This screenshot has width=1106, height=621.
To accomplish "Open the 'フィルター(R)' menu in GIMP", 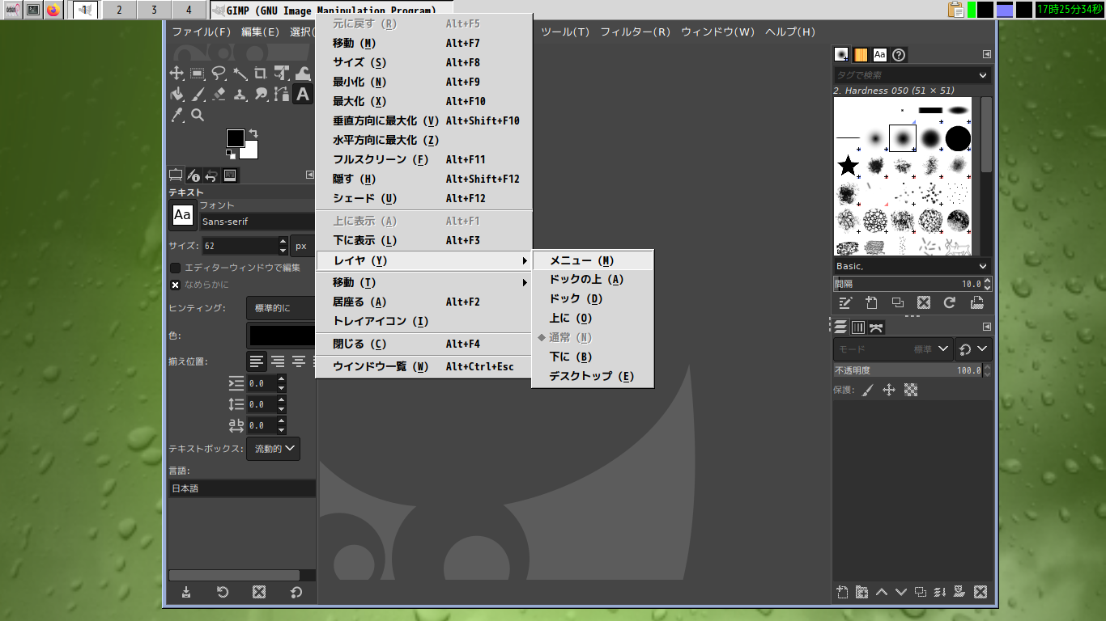I will (x=635, y=32).
